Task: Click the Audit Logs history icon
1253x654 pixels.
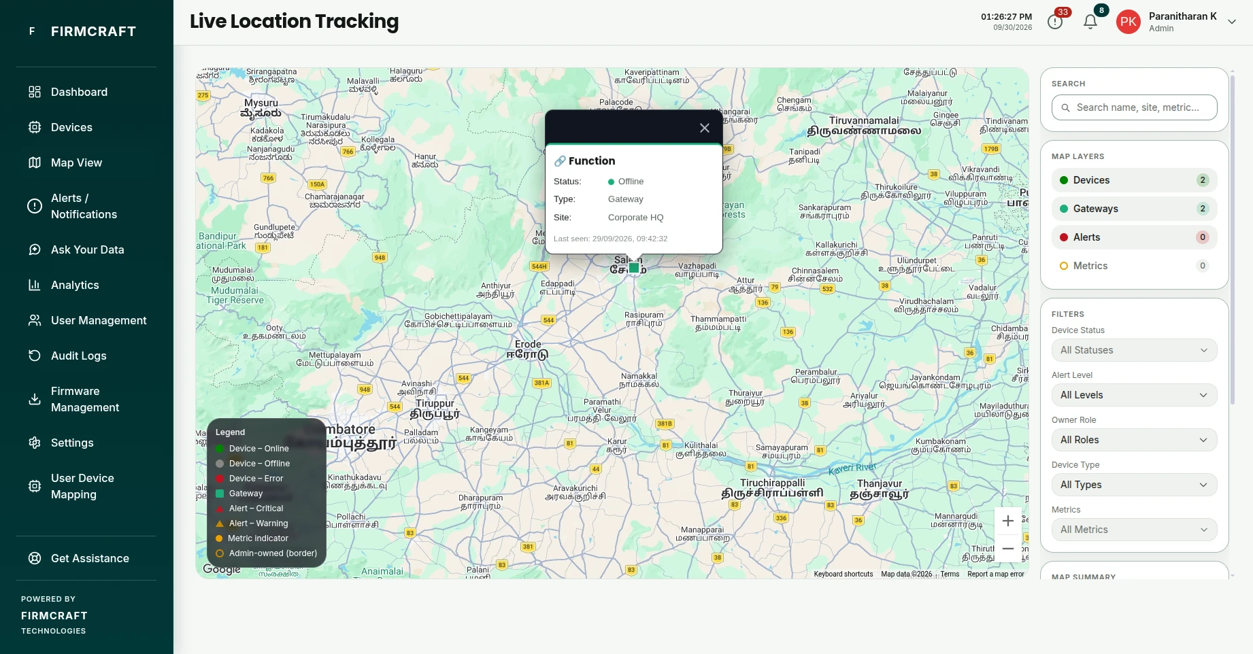Action: pos(35,356)
